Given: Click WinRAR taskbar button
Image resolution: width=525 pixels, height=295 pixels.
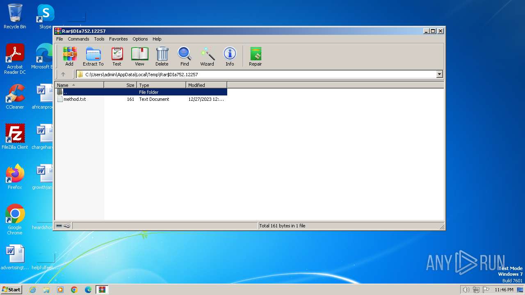Looking at the screenshot, I should (102, 290).
